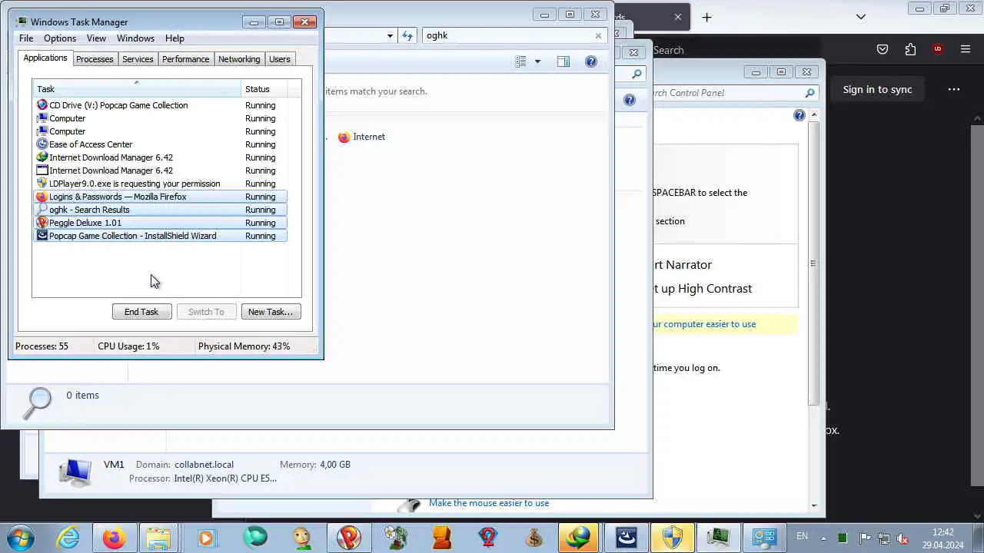Viewport: 984px width, 553px height.
Task: Open the Windows Start orb
Action: 21,537
